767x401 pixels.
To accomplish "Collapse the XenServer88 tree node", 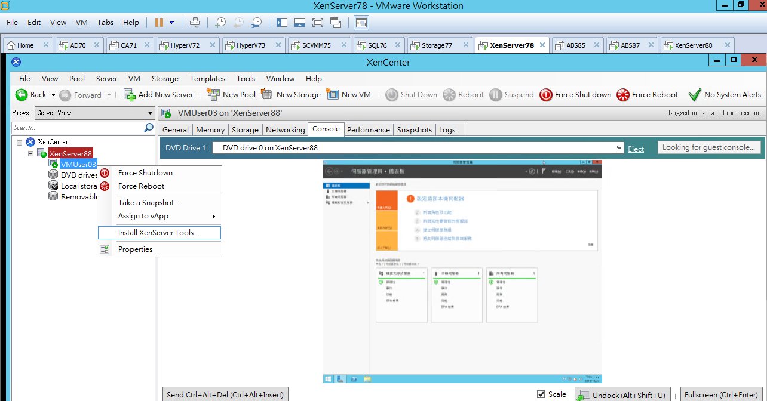I will [x=31, y=153].
